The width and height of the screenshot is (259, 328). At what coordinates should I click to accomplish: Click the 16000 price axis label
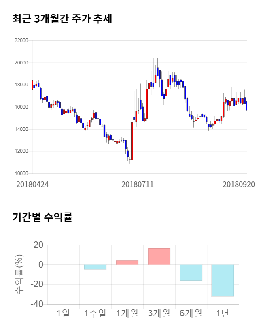(x=21, y=107)
